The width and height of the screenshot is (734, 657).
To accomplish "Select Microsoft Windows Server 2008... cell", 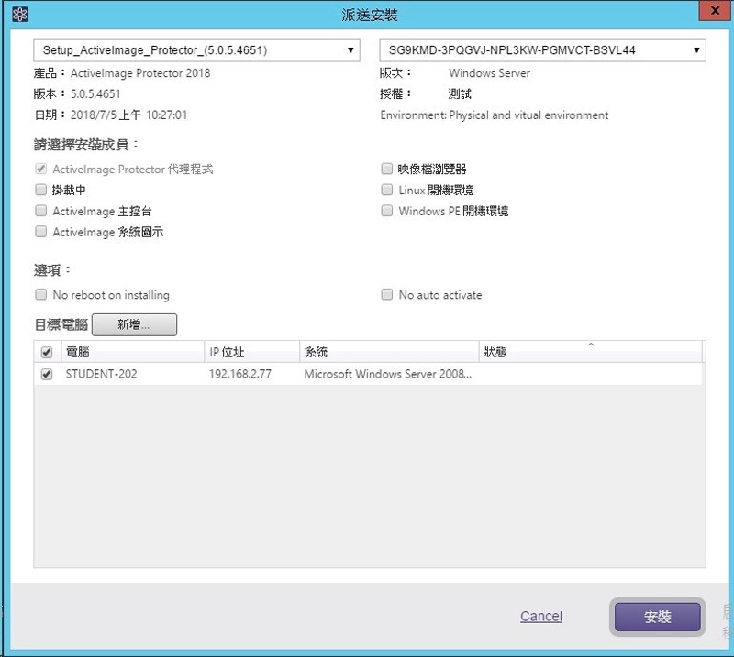I will (x=387, y=374).
